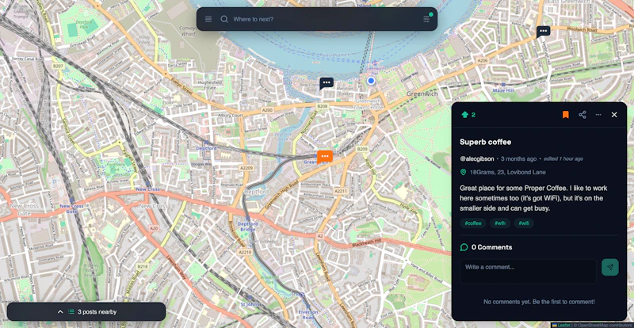
Task: Select the #wifi tag
Action: pyautogui.click(x=524, y=223)
